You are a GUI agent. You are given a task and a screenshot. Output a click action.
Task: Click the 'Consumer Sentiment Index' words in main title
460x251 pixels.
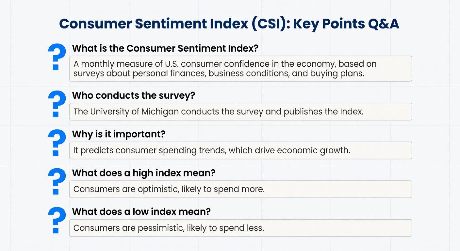[x=153, y=24]
